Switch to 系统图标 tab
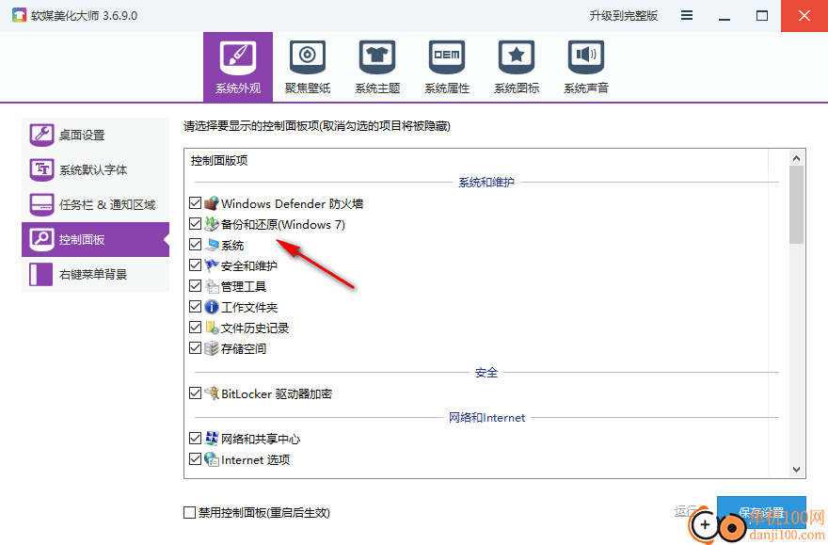 [517, 67]
